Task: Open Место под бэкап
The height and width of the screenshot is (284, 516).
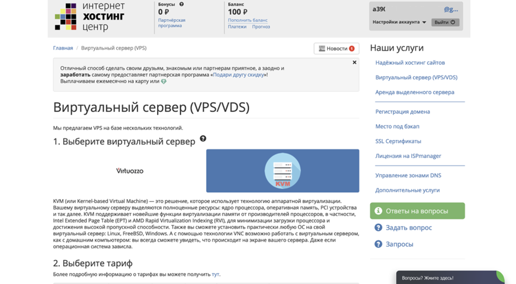Action: point(397,126)
